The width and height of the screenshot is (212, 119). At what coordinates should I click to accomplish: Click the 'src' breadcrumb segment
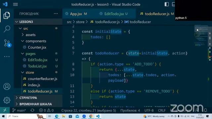[69, 22]
